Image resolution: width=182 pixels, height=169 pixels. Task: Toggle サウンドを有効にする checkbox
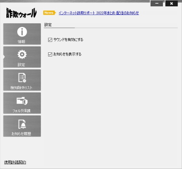click(x=50, y=40)
